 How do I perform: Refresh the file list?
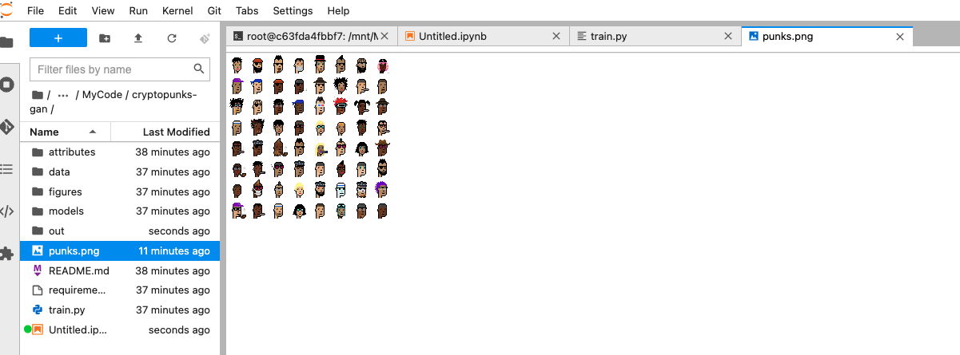pyautogui.click(x=172, y=37)
